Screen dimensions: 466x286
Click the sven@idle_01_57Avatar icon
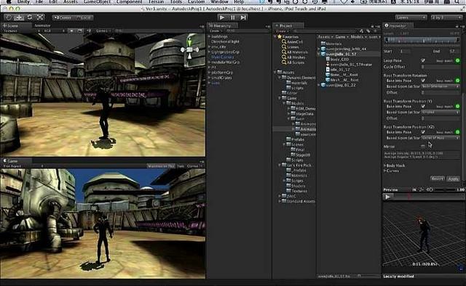click(x=328, y=65)
